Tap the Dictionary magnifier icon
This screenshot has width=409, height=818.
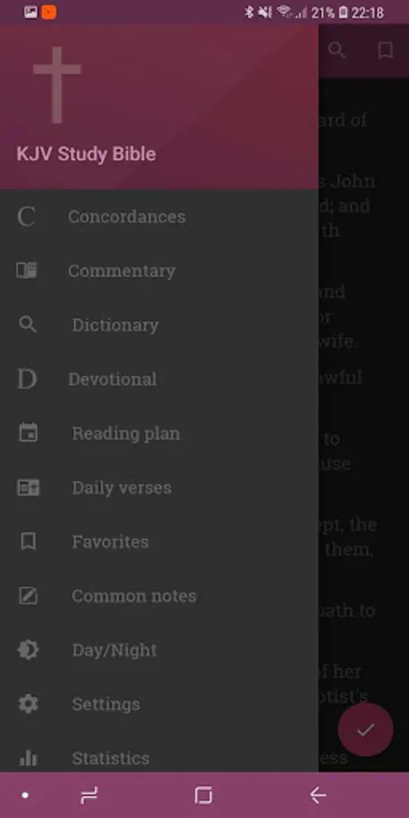click(x=27, y=324)
